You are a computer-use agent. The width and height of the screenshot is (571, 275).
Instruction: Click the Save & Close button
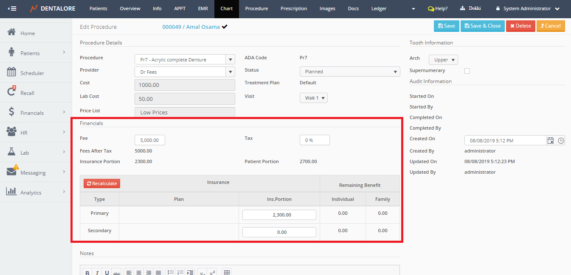(x=483, y=26)
